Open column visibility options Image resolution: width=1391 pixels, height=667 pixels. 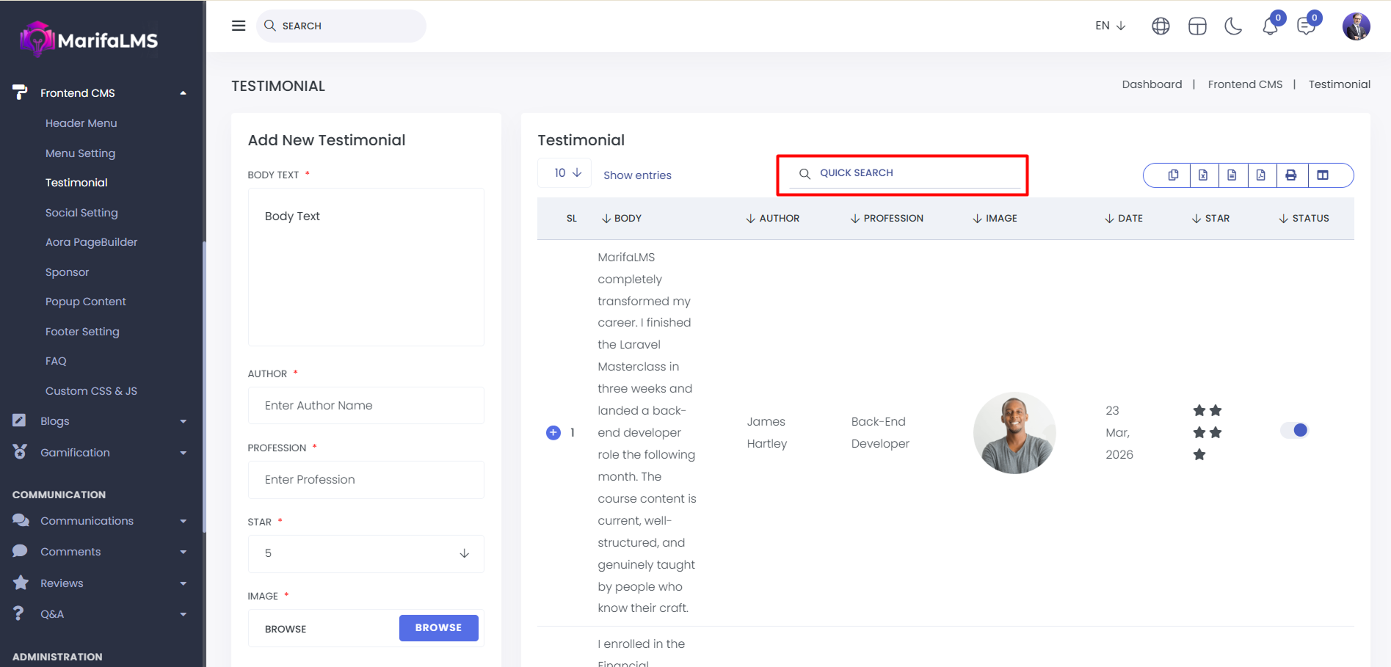pos(1323,175)
